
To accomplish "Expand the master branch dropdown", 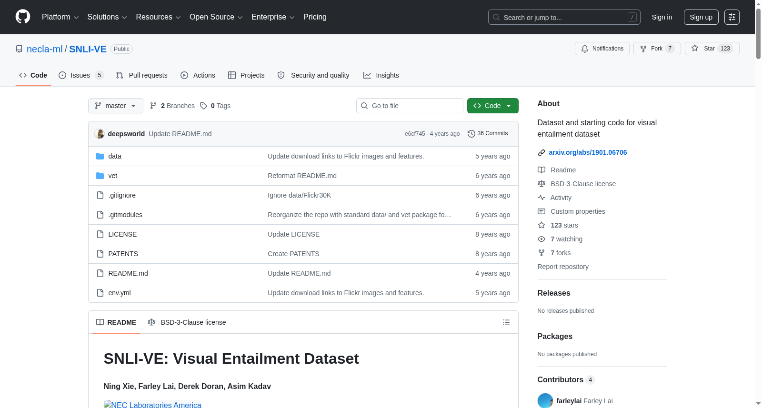I will tap(116, 106).
